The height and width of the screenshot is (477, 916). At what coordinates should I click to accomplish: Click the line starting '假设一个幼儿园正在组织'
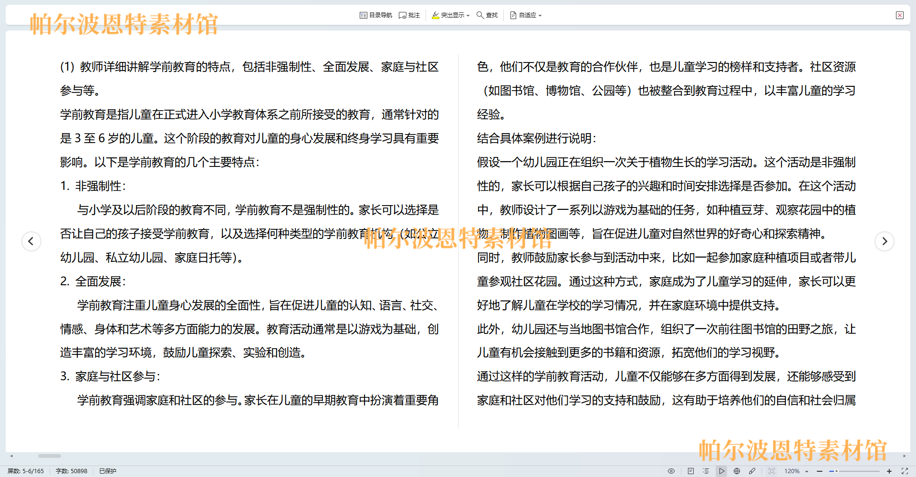666,162
